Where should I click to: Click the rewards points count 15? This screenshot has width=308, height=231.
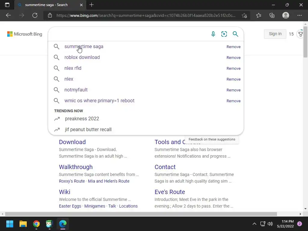291,34
